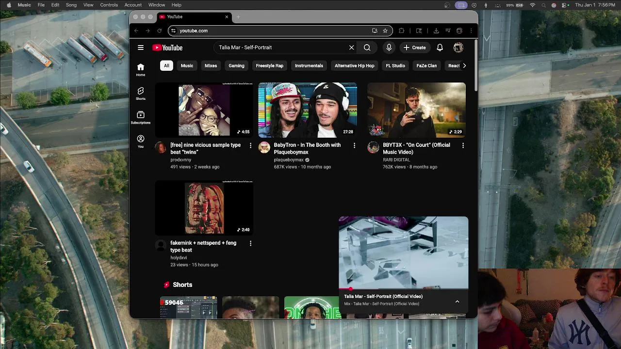The height and width of the screenshot is (349, 621).
Task: Click the search magnifier button
Action: click(367, 48)
